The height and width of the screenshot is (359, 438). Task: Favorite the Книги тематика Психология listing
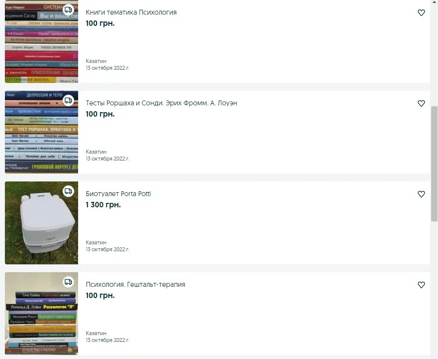pyautogui.click(x=421, y=13)
